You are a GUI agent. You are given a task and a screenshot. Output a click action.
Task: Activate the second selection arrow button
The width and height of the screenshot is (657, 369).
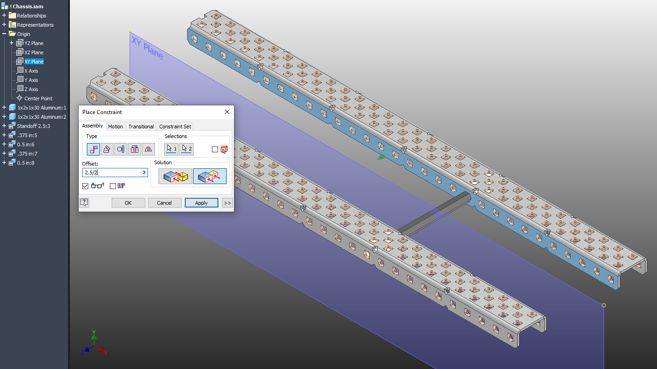186,149
